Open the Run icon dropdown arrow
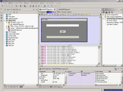This screenshot has width=123, height=92. (23, 6)
